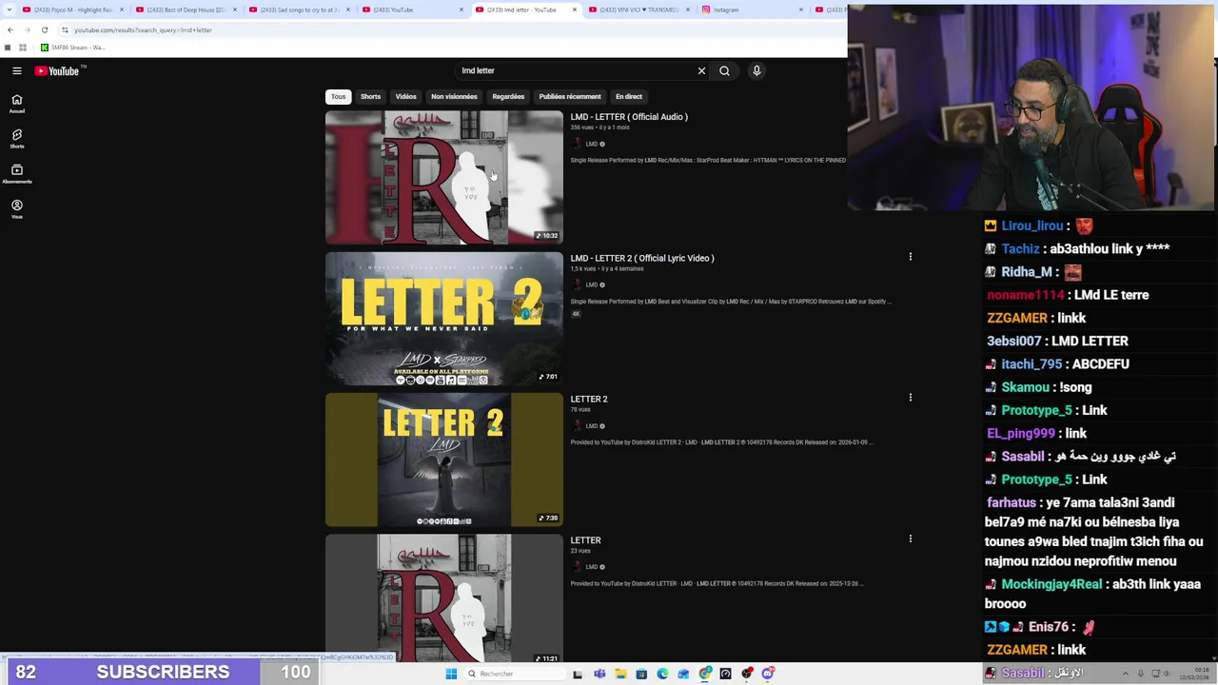Close the Instagram tab
Screen dimensions: 1218x685
point(801,10)
